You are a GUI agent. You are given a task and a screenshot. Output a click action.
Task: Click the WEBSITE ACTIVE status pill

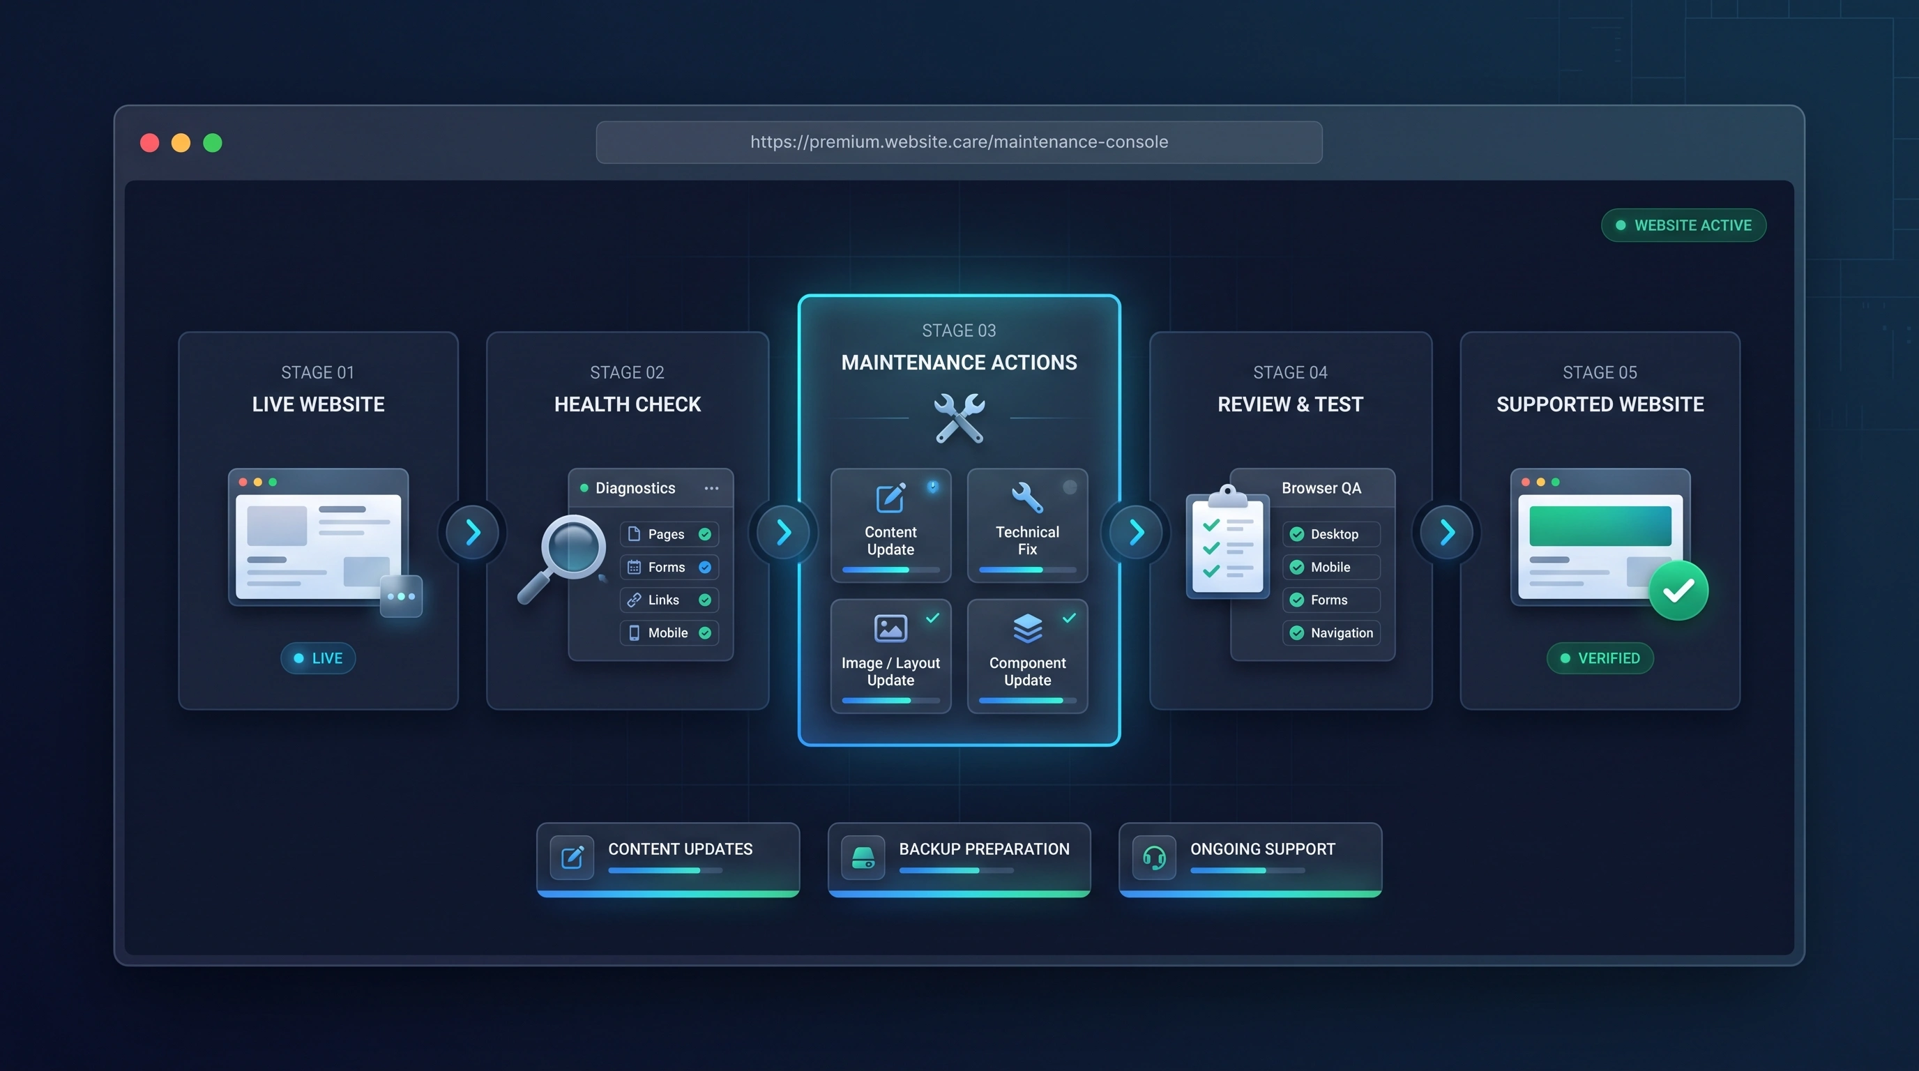[1683, 225]
